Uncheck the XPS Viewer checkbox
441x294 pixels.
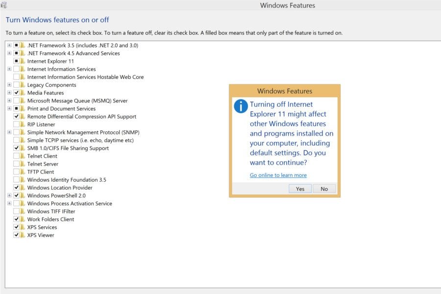click(16, 235)
